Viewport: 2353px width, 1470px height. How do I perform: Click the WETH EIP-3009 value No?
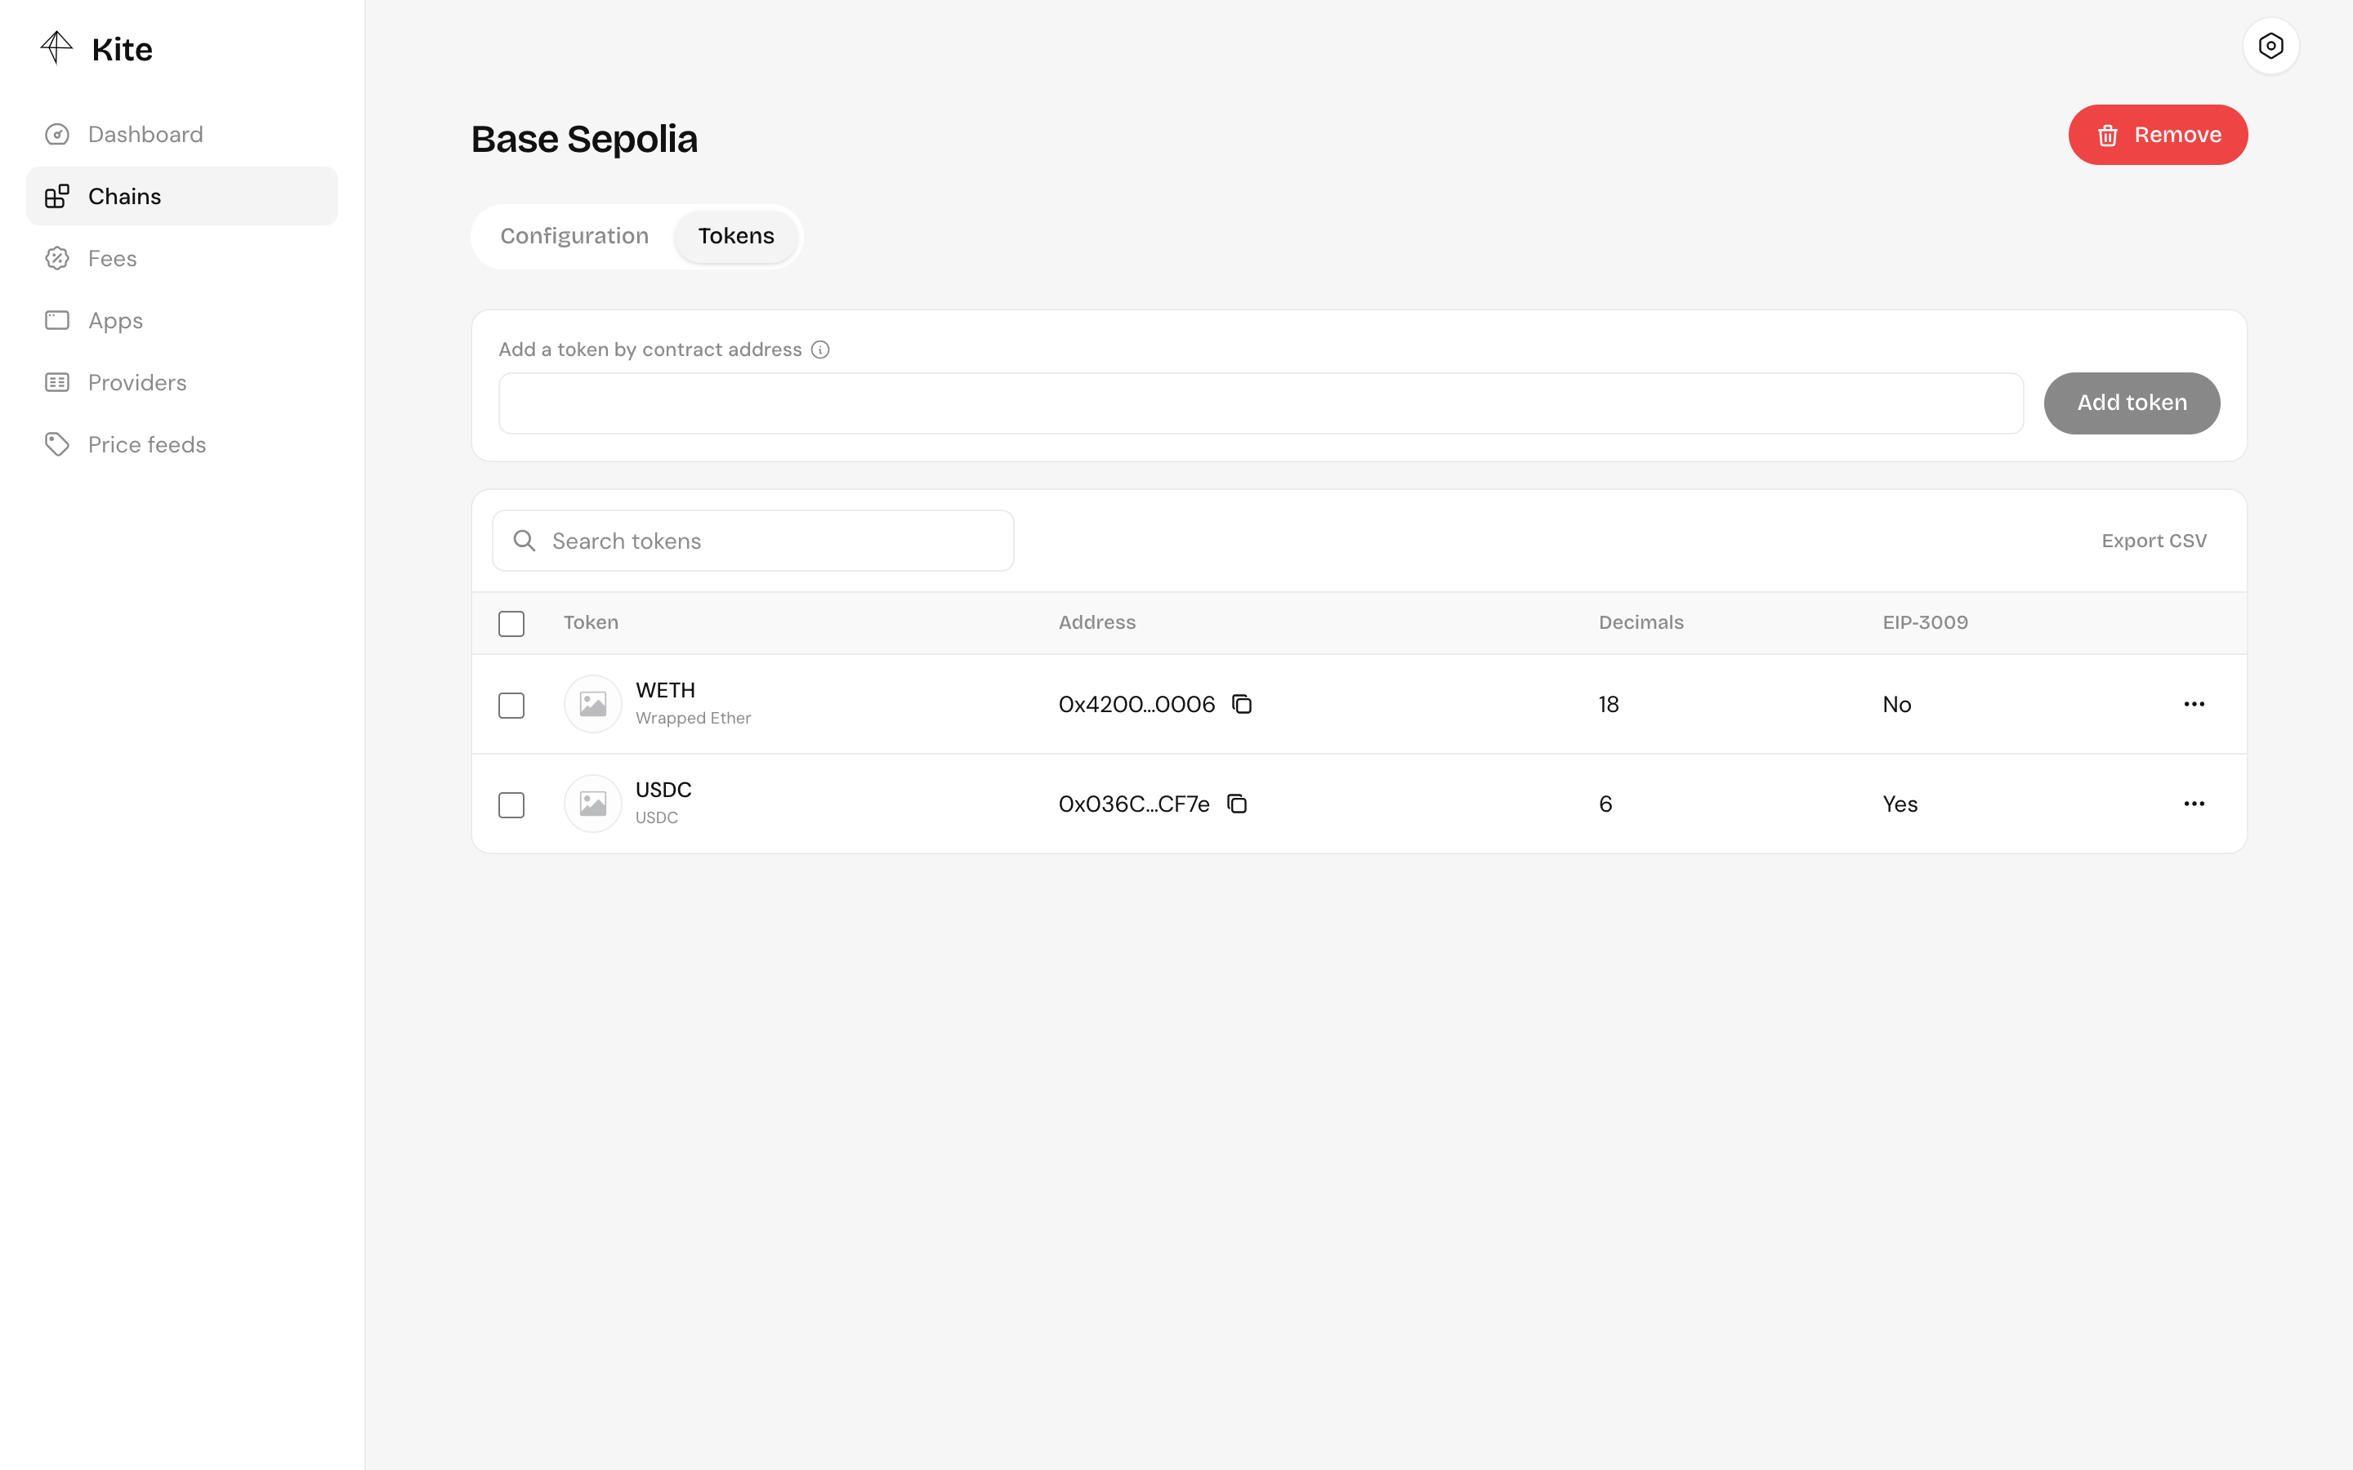tap(1897, 705)
